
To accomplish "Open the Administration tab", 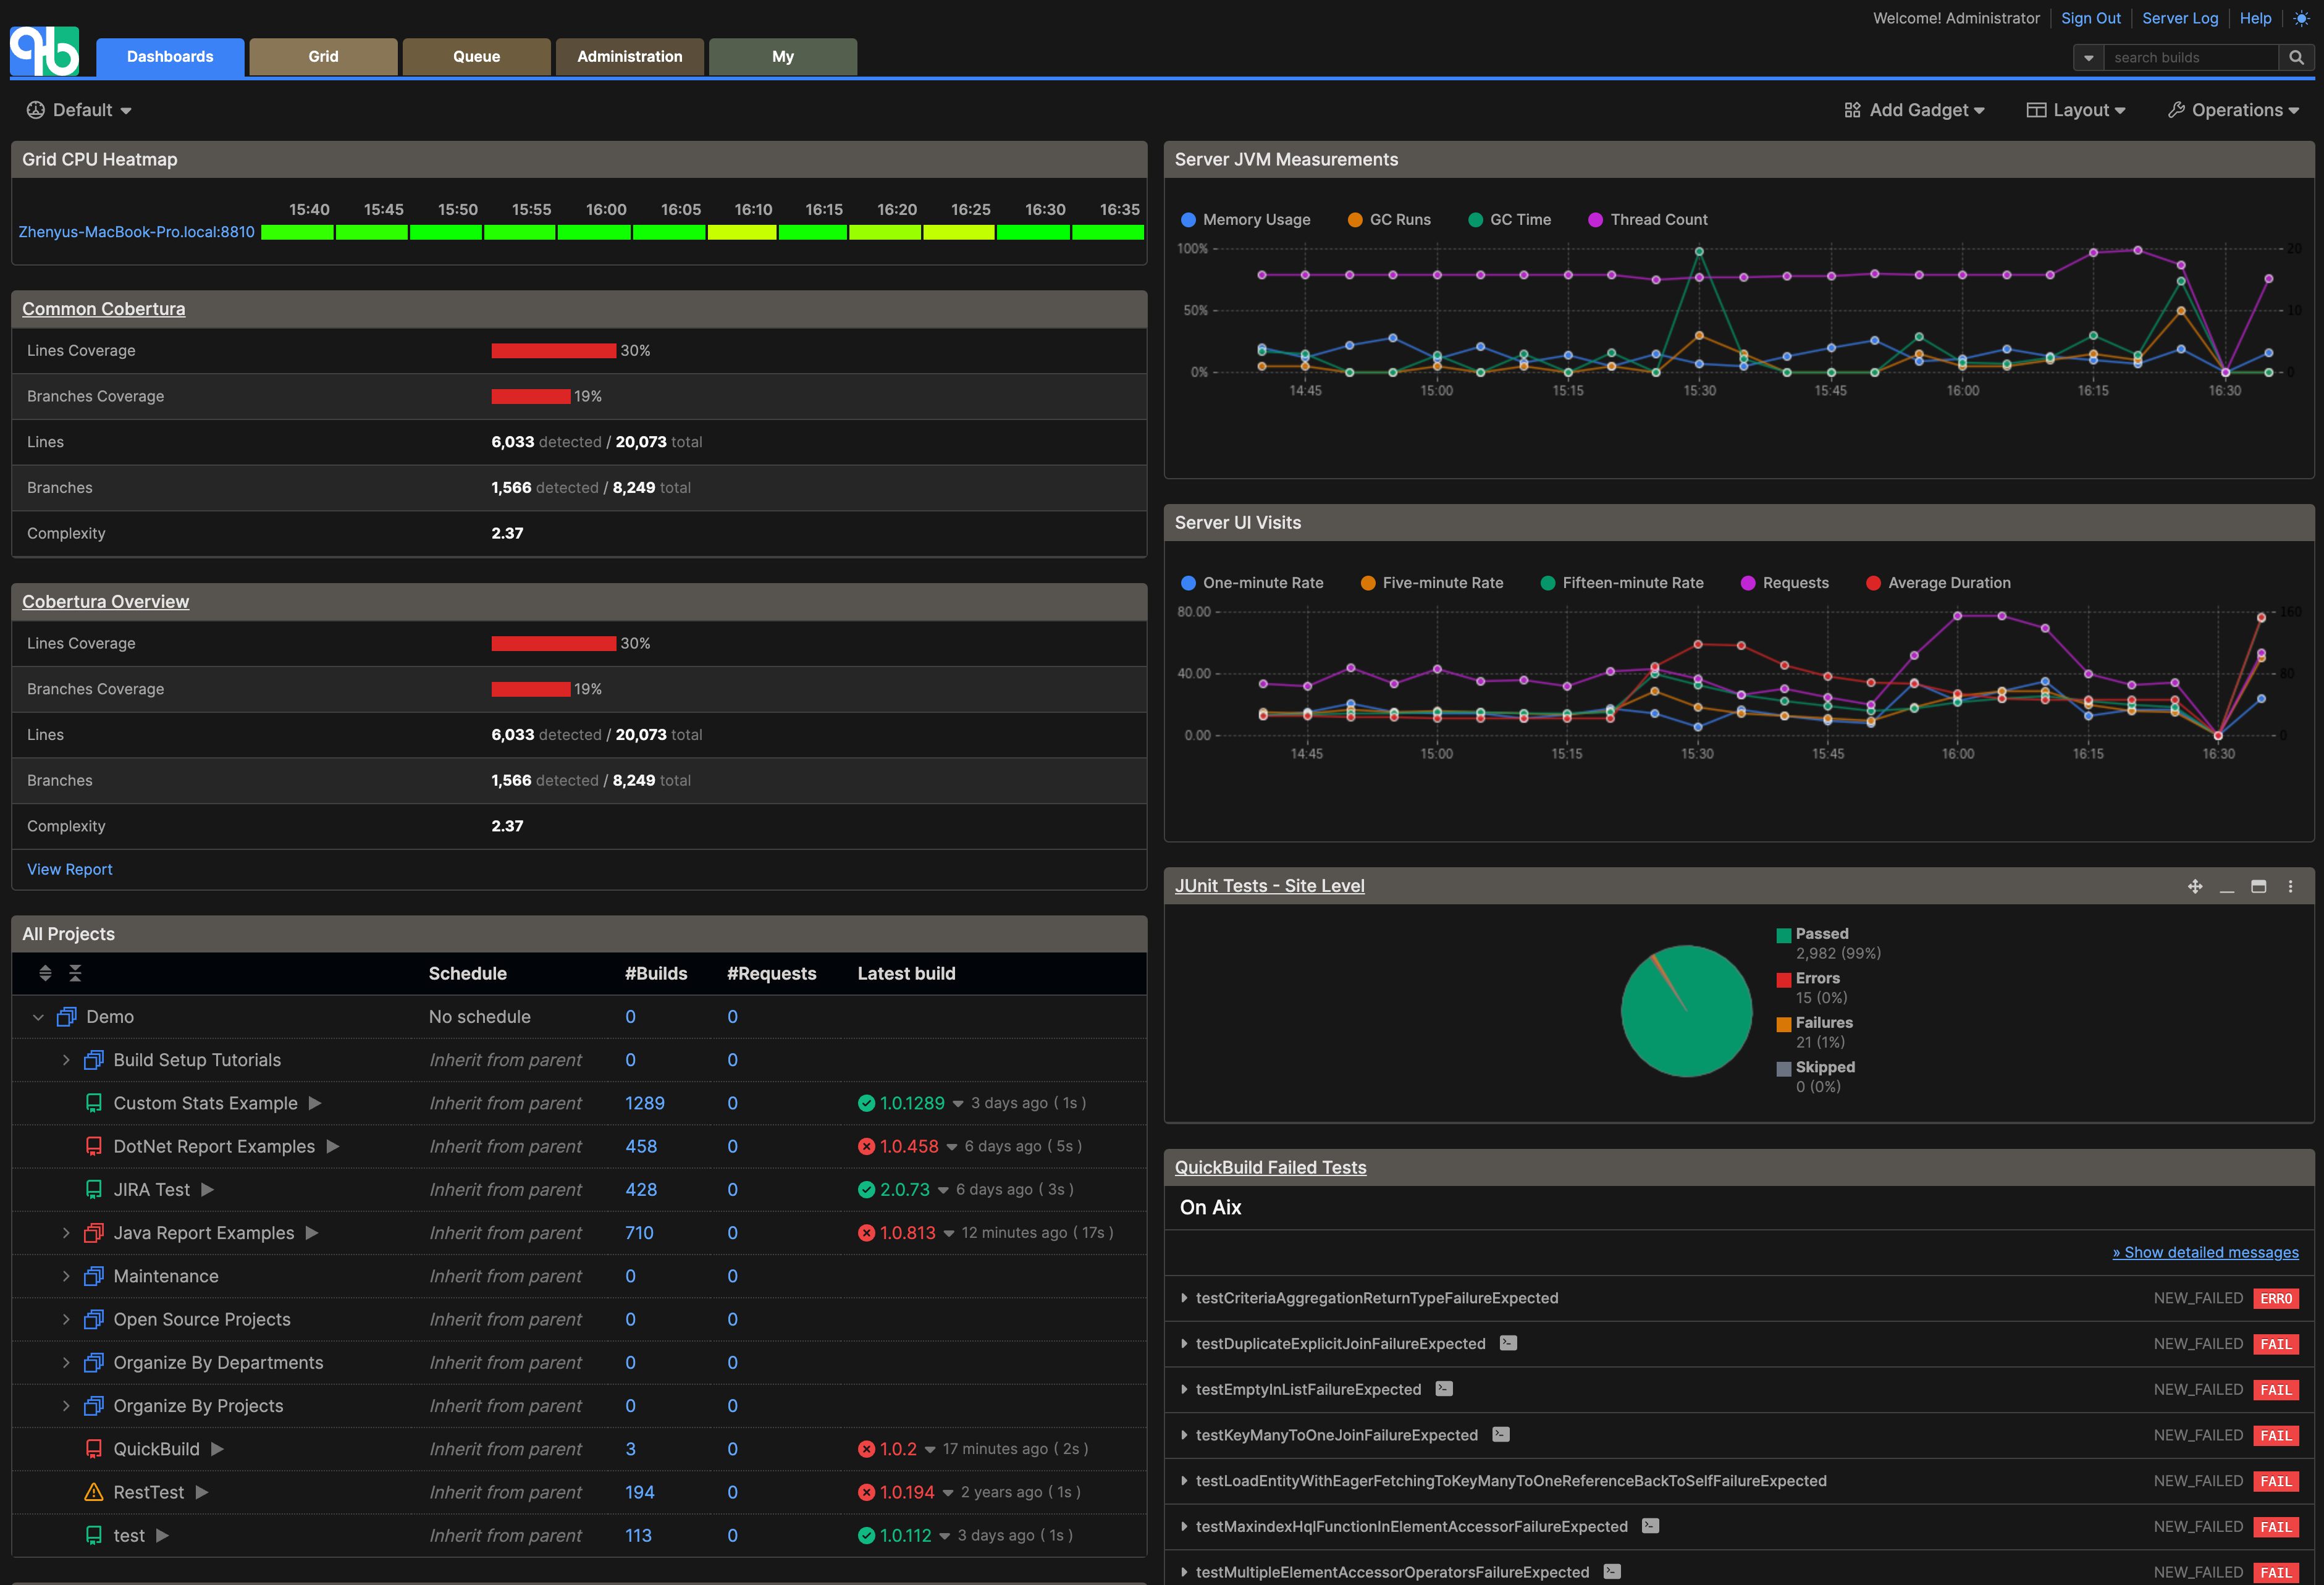I will coord(629,57).
